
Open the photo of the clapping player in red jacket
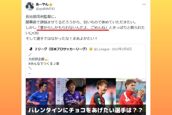(x=131, y=91)
